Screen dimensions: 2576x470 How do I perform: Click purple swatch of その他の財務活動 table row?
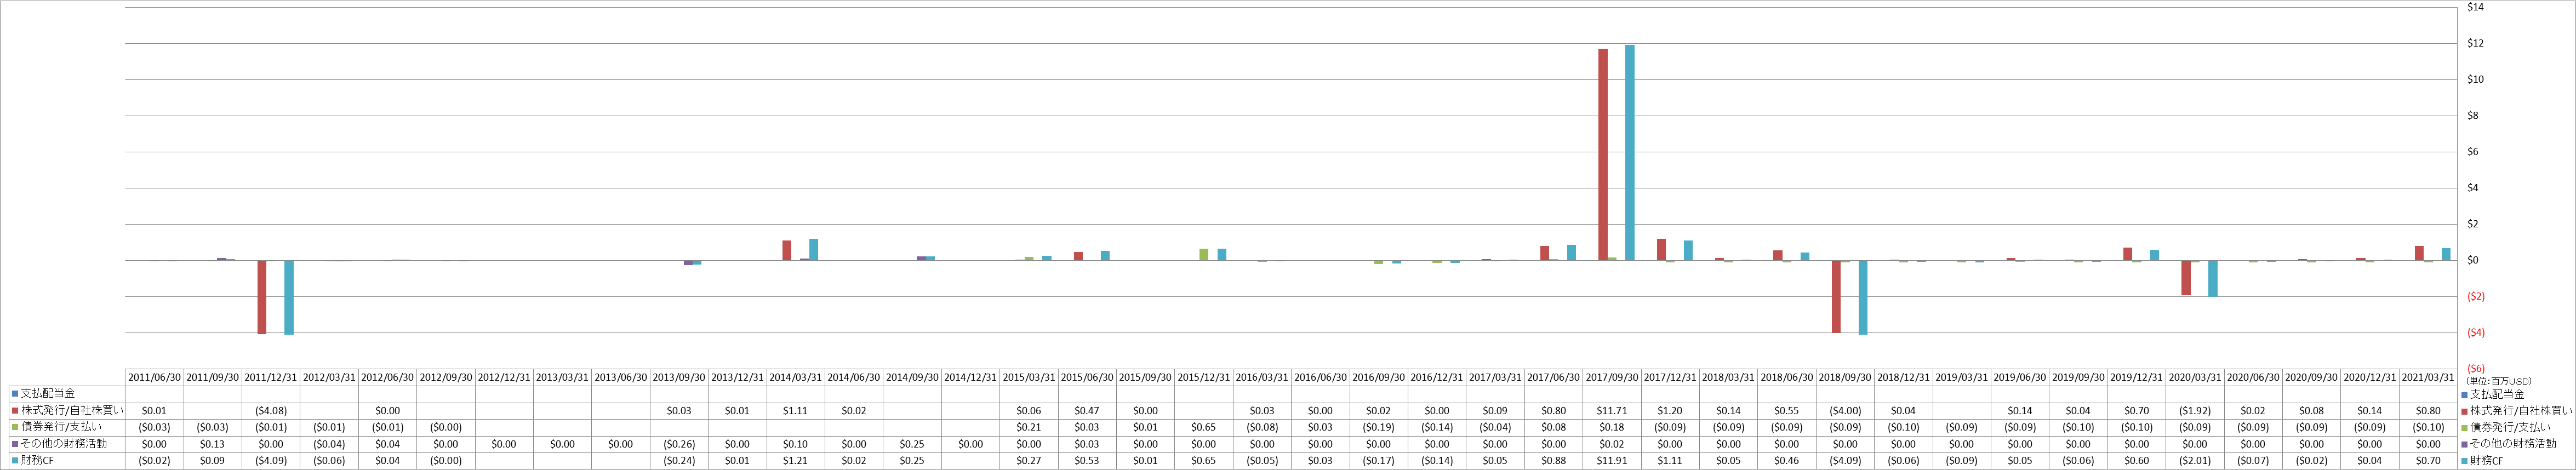(15, 444)
